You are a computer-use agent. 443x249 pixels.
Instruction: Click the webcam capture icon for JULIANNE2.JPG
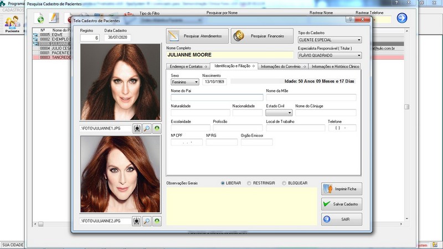pos(137,221)
